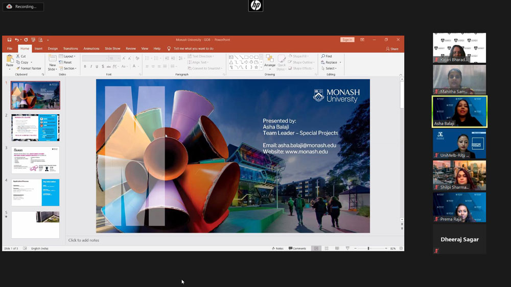Screen dimensions: 511x287
Task: Switch to the Animations tab
Action: [91, 48]
